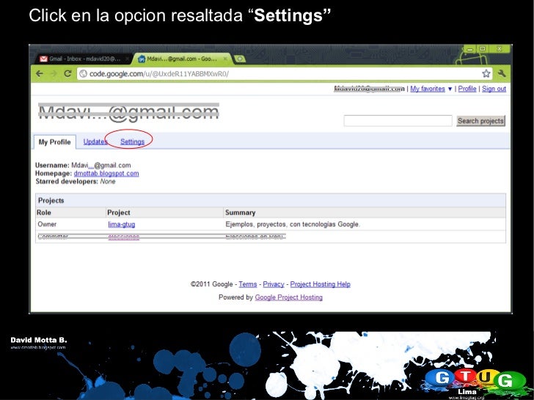Click the Sign out link
Screen dimensions: 534x400
point(494,89)
